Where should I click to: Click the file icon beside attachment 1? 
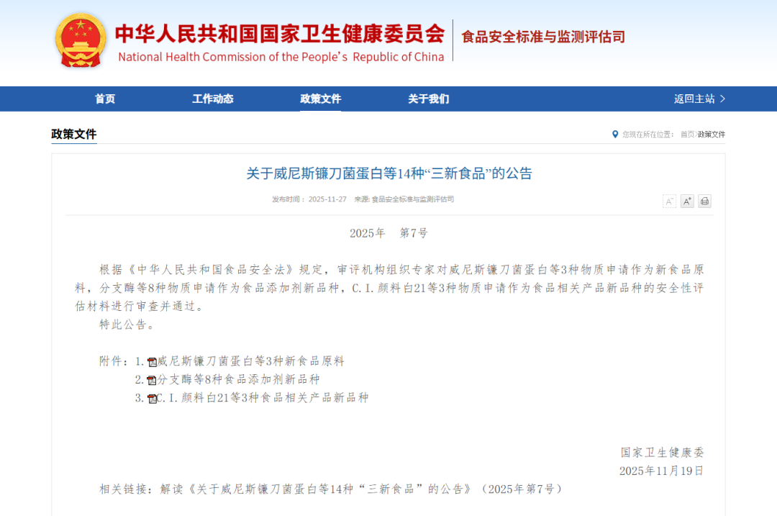coord(151,361)
